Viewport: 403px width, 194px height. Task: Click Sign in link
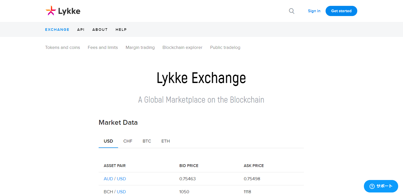[x=314, y=11]
